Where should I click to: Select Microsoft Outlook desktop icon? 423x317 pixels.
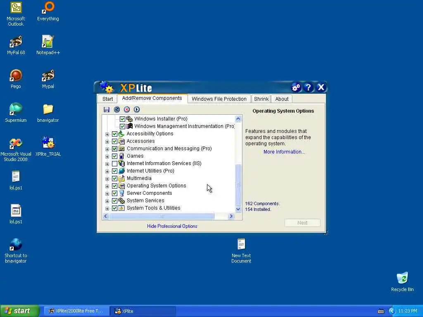[x=16, y=14]
